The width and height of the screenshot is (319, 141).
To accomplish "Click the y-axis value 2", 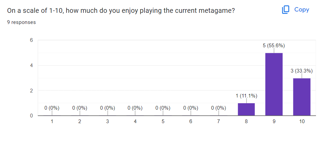I will (31, 90).
